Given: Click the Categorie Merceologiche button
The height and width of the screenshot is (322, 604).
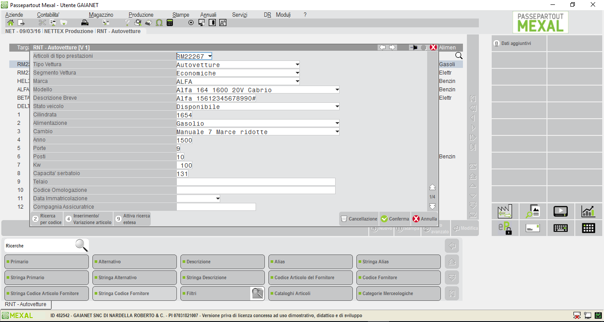Looking at the screenshot, I should [x=398, y=293].
